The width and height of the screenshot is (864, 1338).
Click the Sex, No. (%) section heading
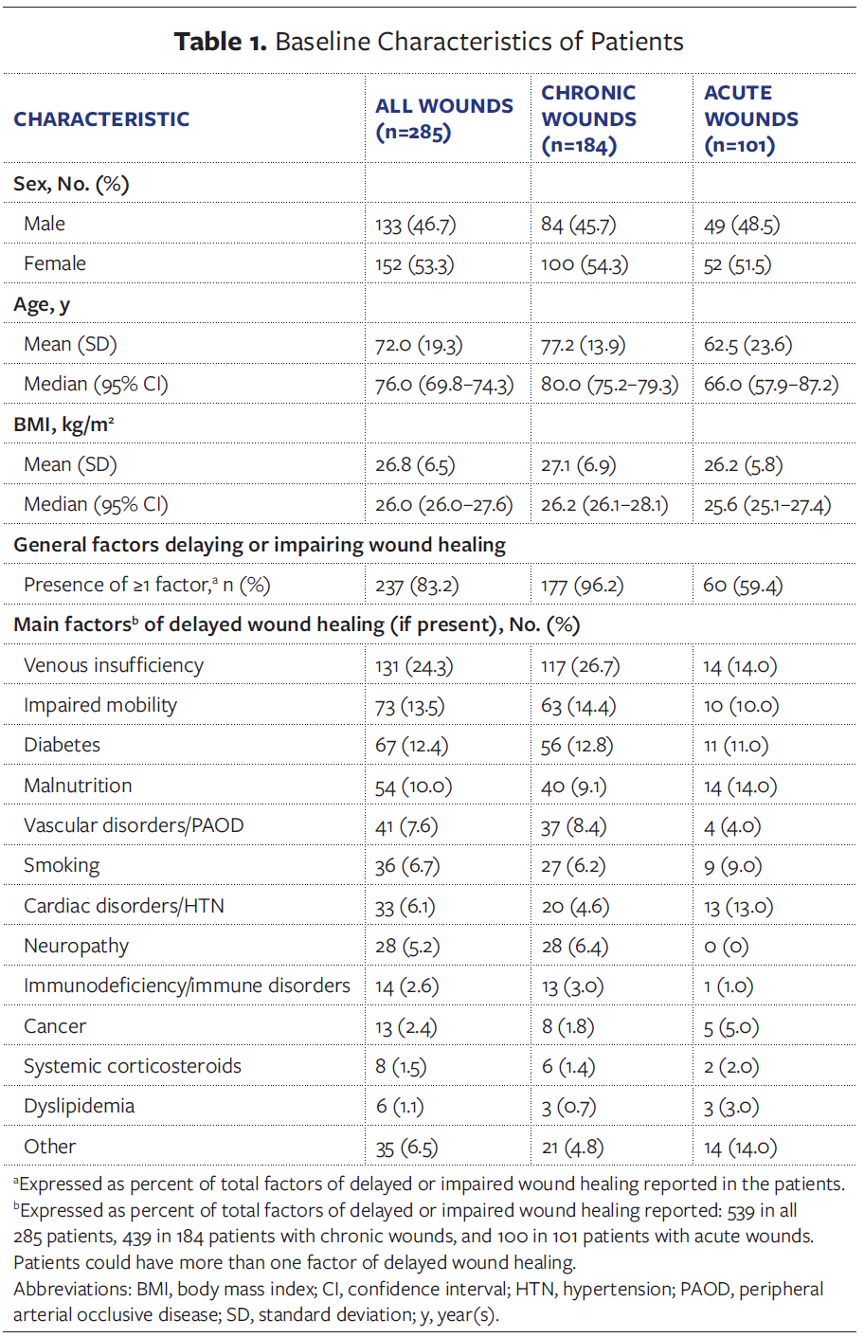71,184
